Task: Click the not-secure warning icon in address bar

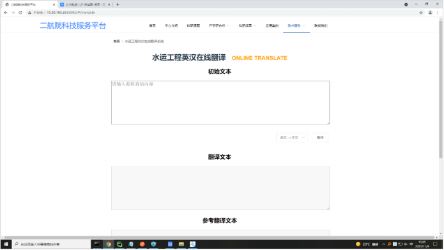Action: (29, 13)
